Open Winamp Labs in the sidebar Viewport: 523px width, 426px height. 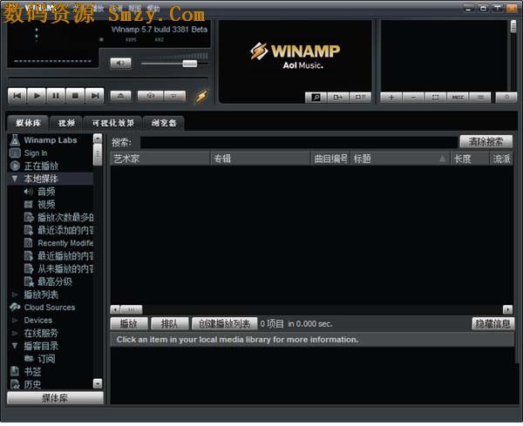point(50,140)
